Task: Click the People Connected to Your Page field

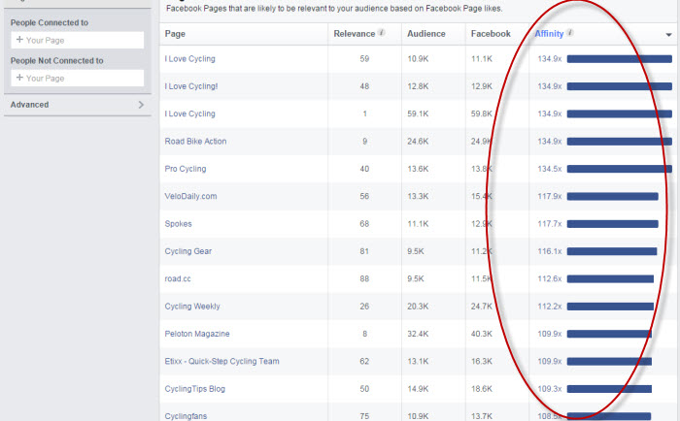Action: [77, 41]
